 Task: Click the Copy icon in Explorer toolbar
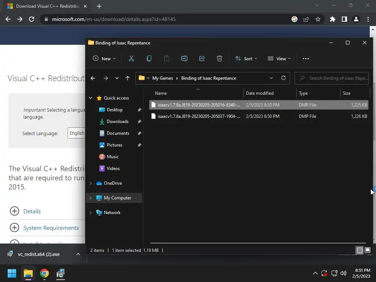pyautogui.click(x=149, y=58)
